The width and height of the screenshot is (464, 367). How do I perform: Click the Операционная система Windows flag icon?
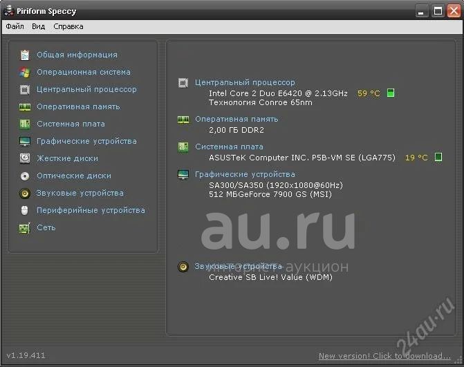click(25, 72)
